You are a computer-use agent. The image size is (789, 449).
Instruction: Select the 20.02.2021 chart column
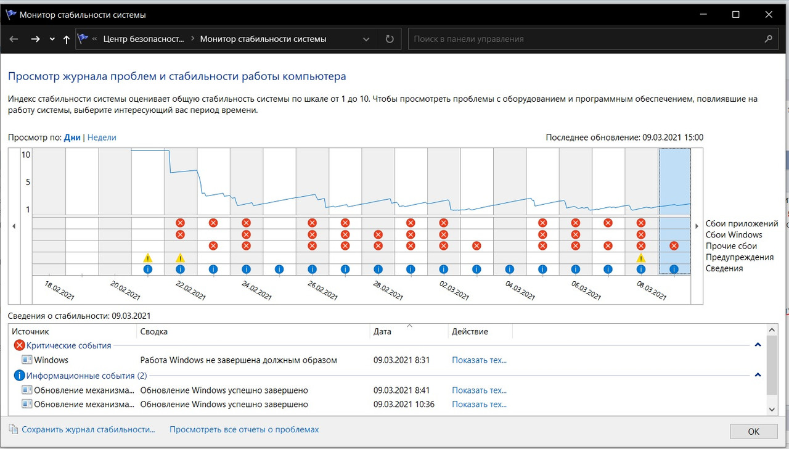click(x=115, y=211)
